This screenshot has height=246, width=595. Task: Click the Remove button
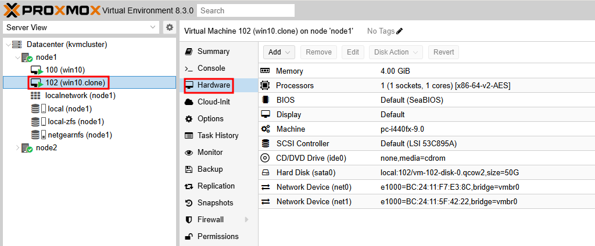pyautogui.click(x=319, y=52)
